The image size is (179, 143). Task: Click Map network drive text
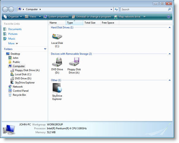129,17
